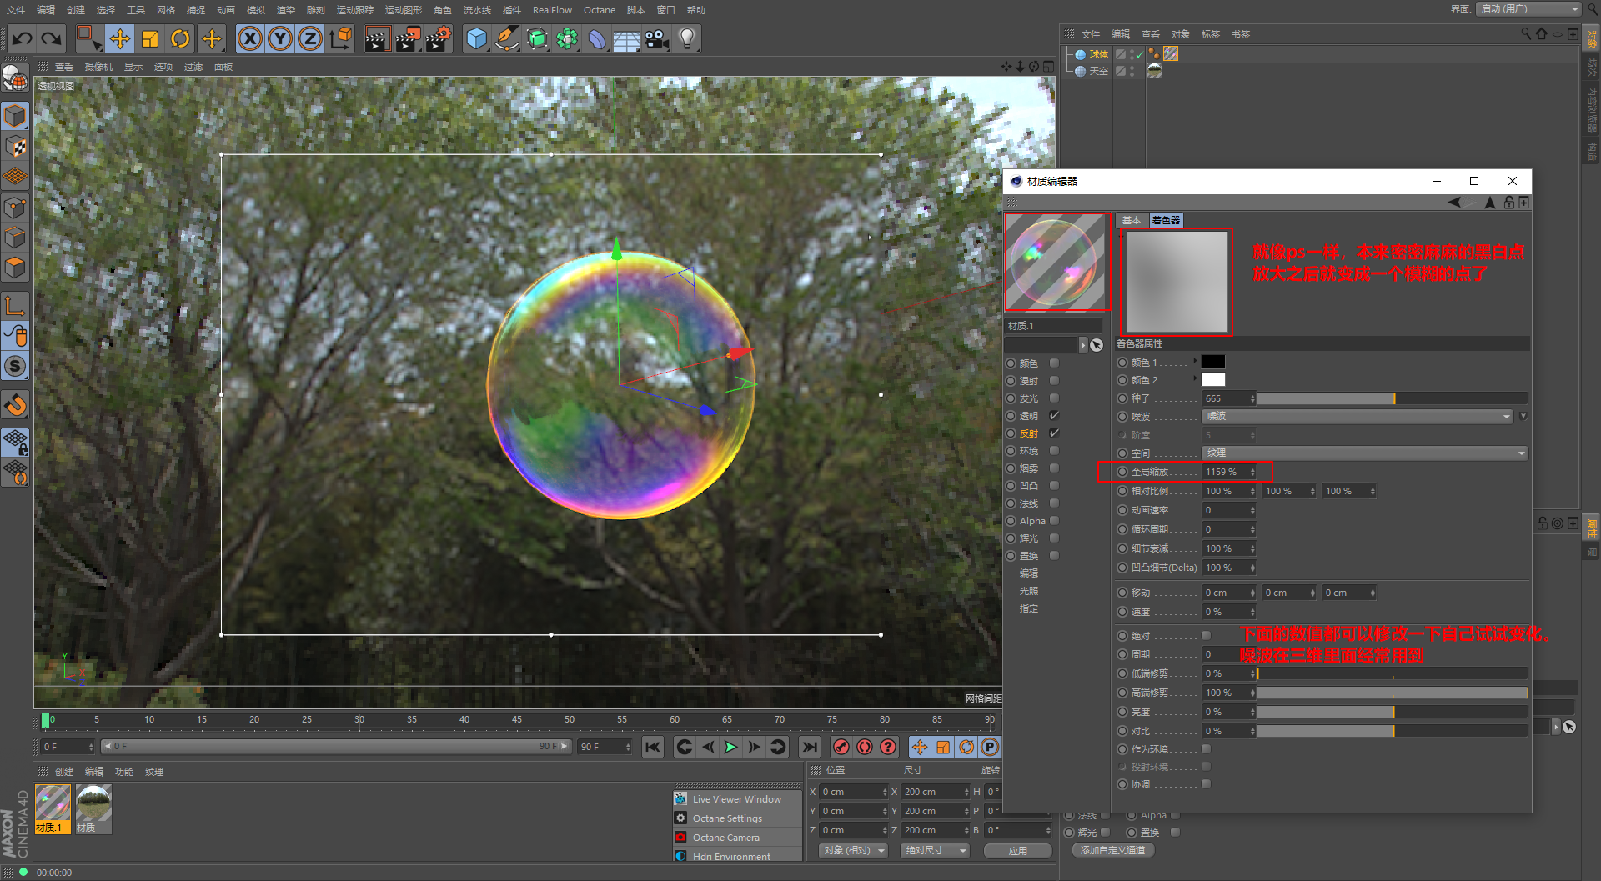Open the 界面 layout dropdown
The image size is (1601, 881).
coord(1529,9)
